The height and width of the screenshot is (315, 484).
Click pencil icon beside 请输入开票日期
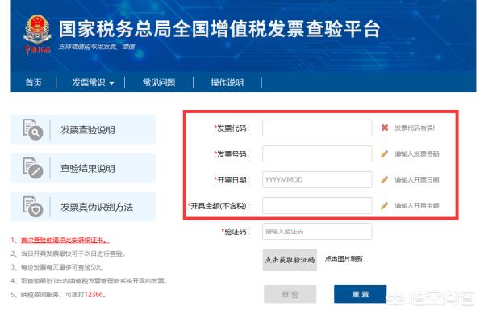click(384, 179)
